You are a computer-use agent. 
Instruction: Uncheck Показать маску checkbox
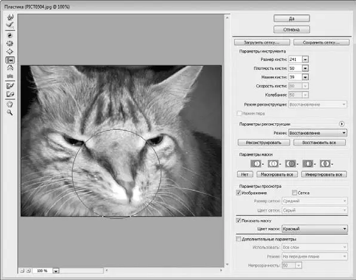238,220
